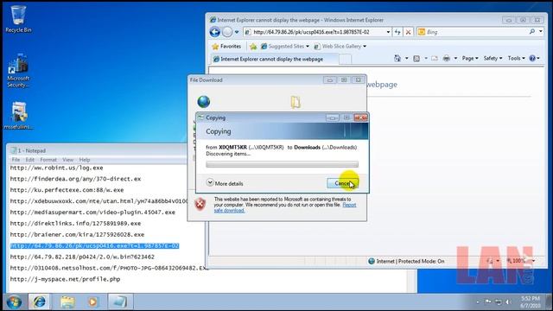Click 'Internet | Protected Mode: On' status text
This screenshot has height=311, width=553.
pos(410,261)
